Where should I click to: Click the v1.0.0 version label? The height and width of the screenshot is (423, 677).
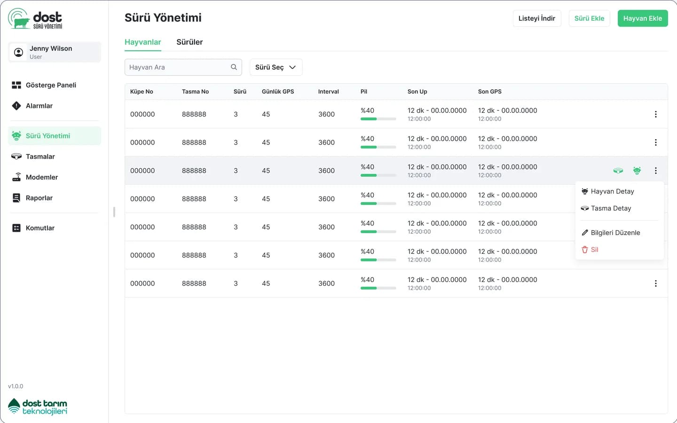coord(16,386)
